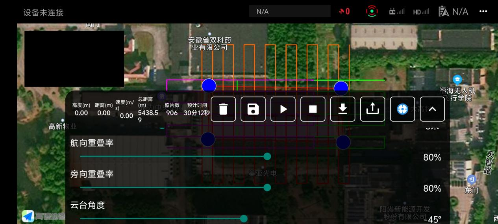The width and height of the screenshot is (498, 224).
Task: Start the mission with play button
Action: tap(283, 109)
